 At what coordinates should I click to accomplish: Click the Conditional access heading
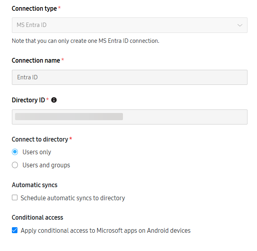[x=37, y=217]
